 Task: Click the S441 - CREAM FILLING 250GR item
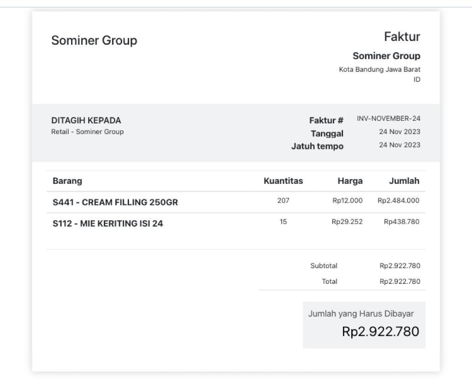pos(115,202)
